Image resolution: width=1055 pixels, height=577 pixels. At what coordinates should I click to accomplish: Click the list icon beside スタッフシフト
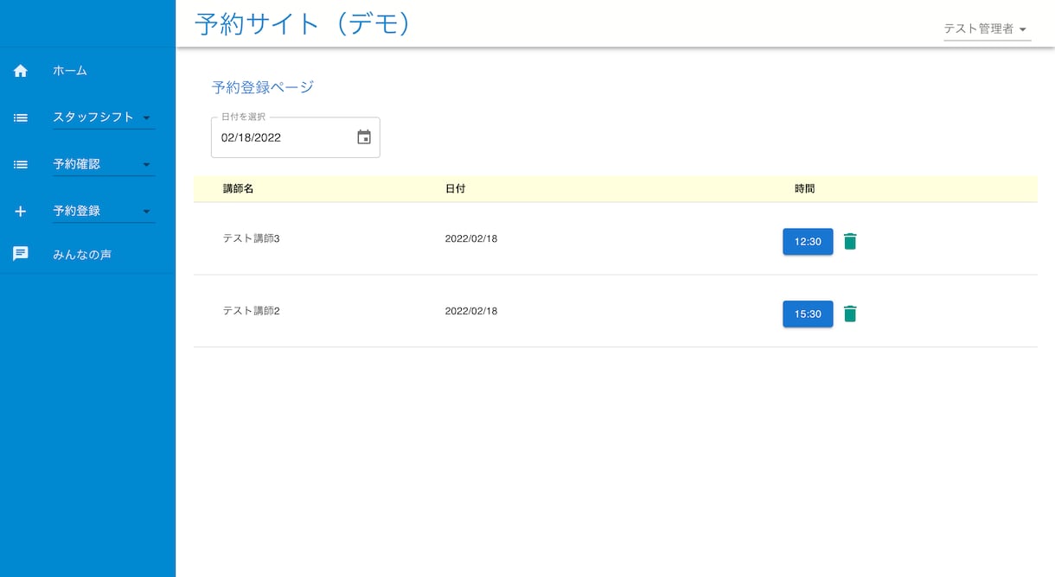pos(21,117)
